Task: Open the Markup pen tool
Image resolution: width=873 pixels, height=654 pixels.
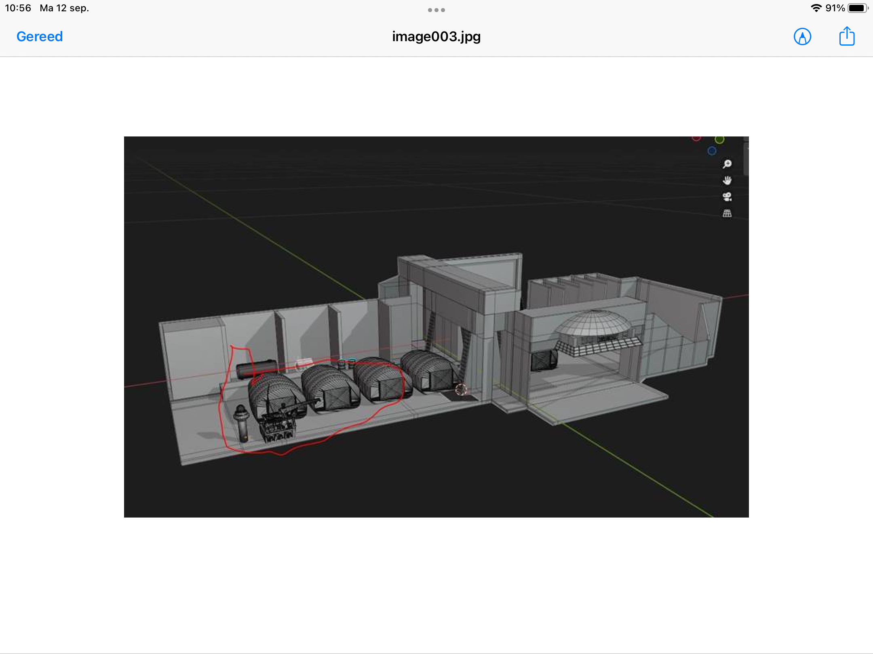Action: pyautogui.click(x=802, y=37)
